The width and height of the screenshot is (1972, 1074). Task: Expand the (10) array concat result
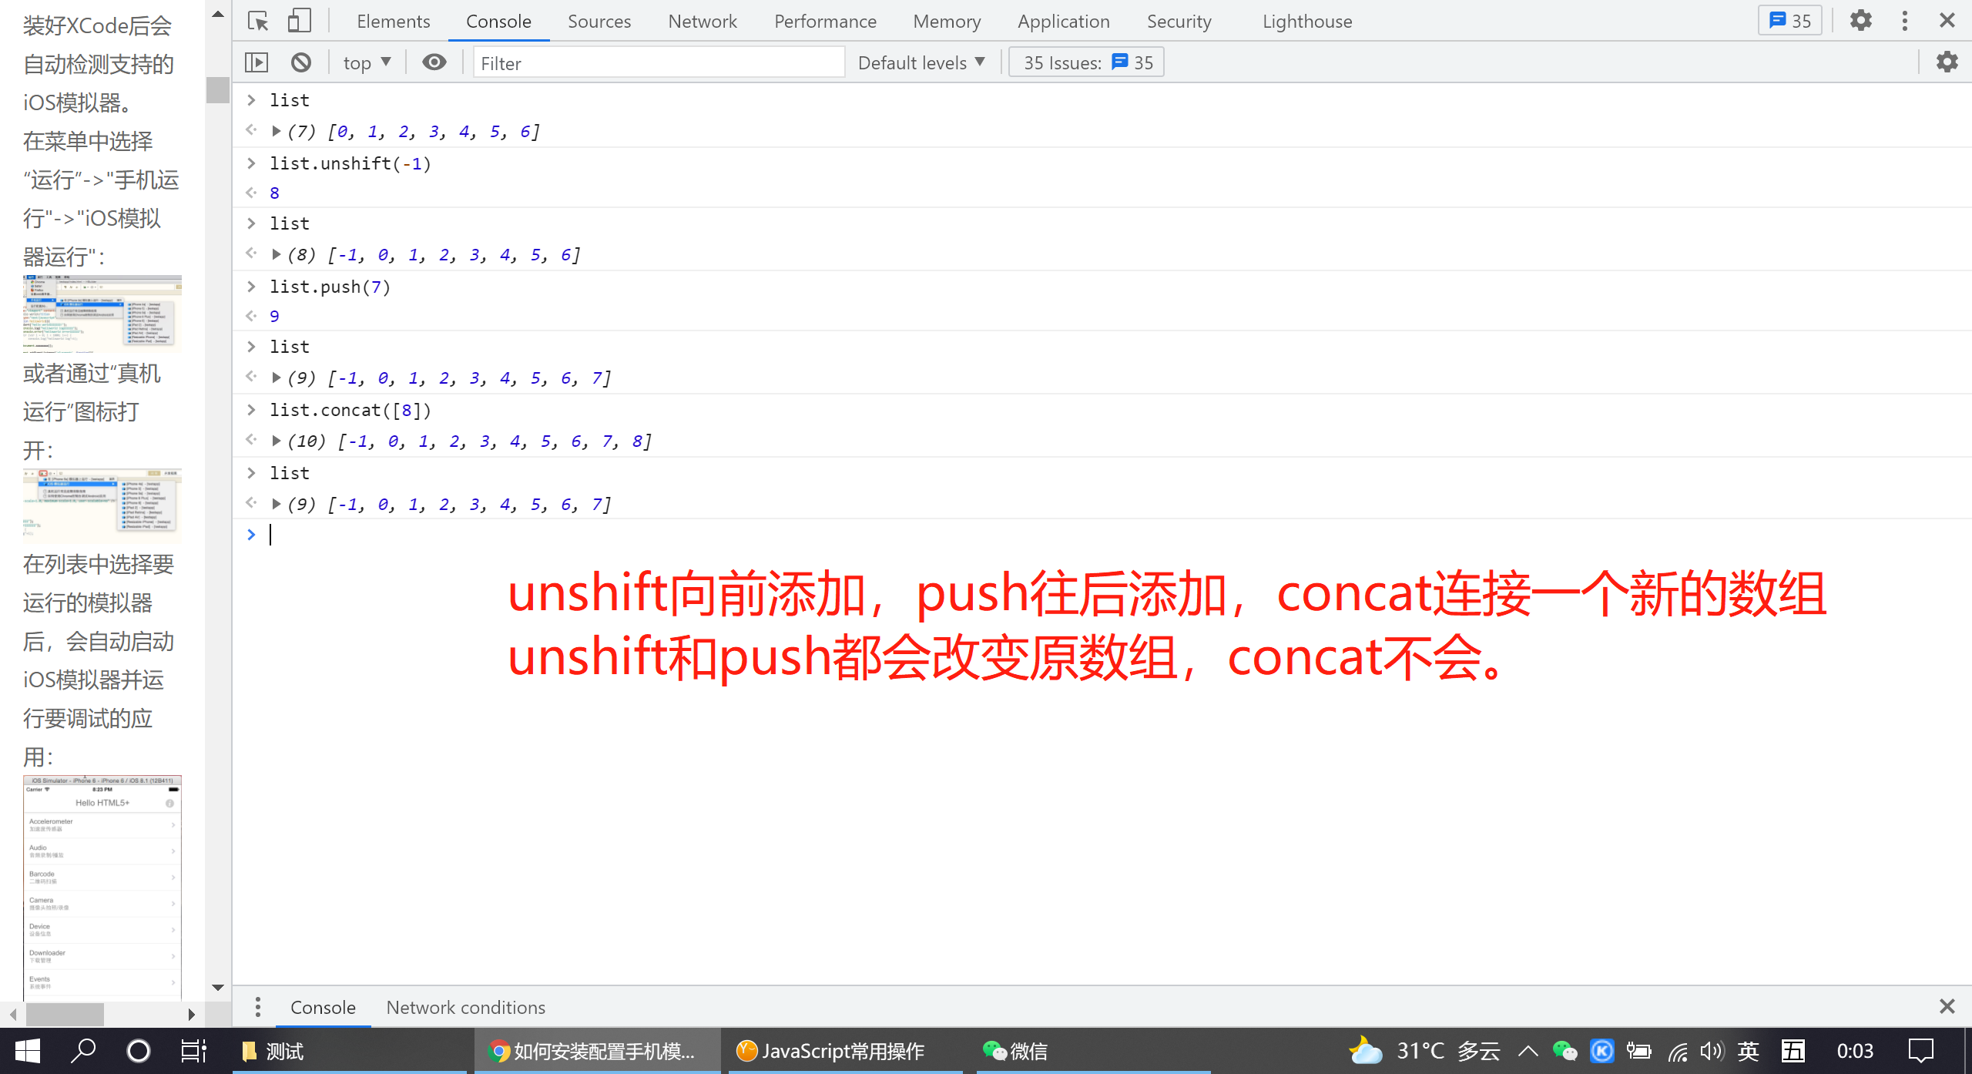(276, 441)
